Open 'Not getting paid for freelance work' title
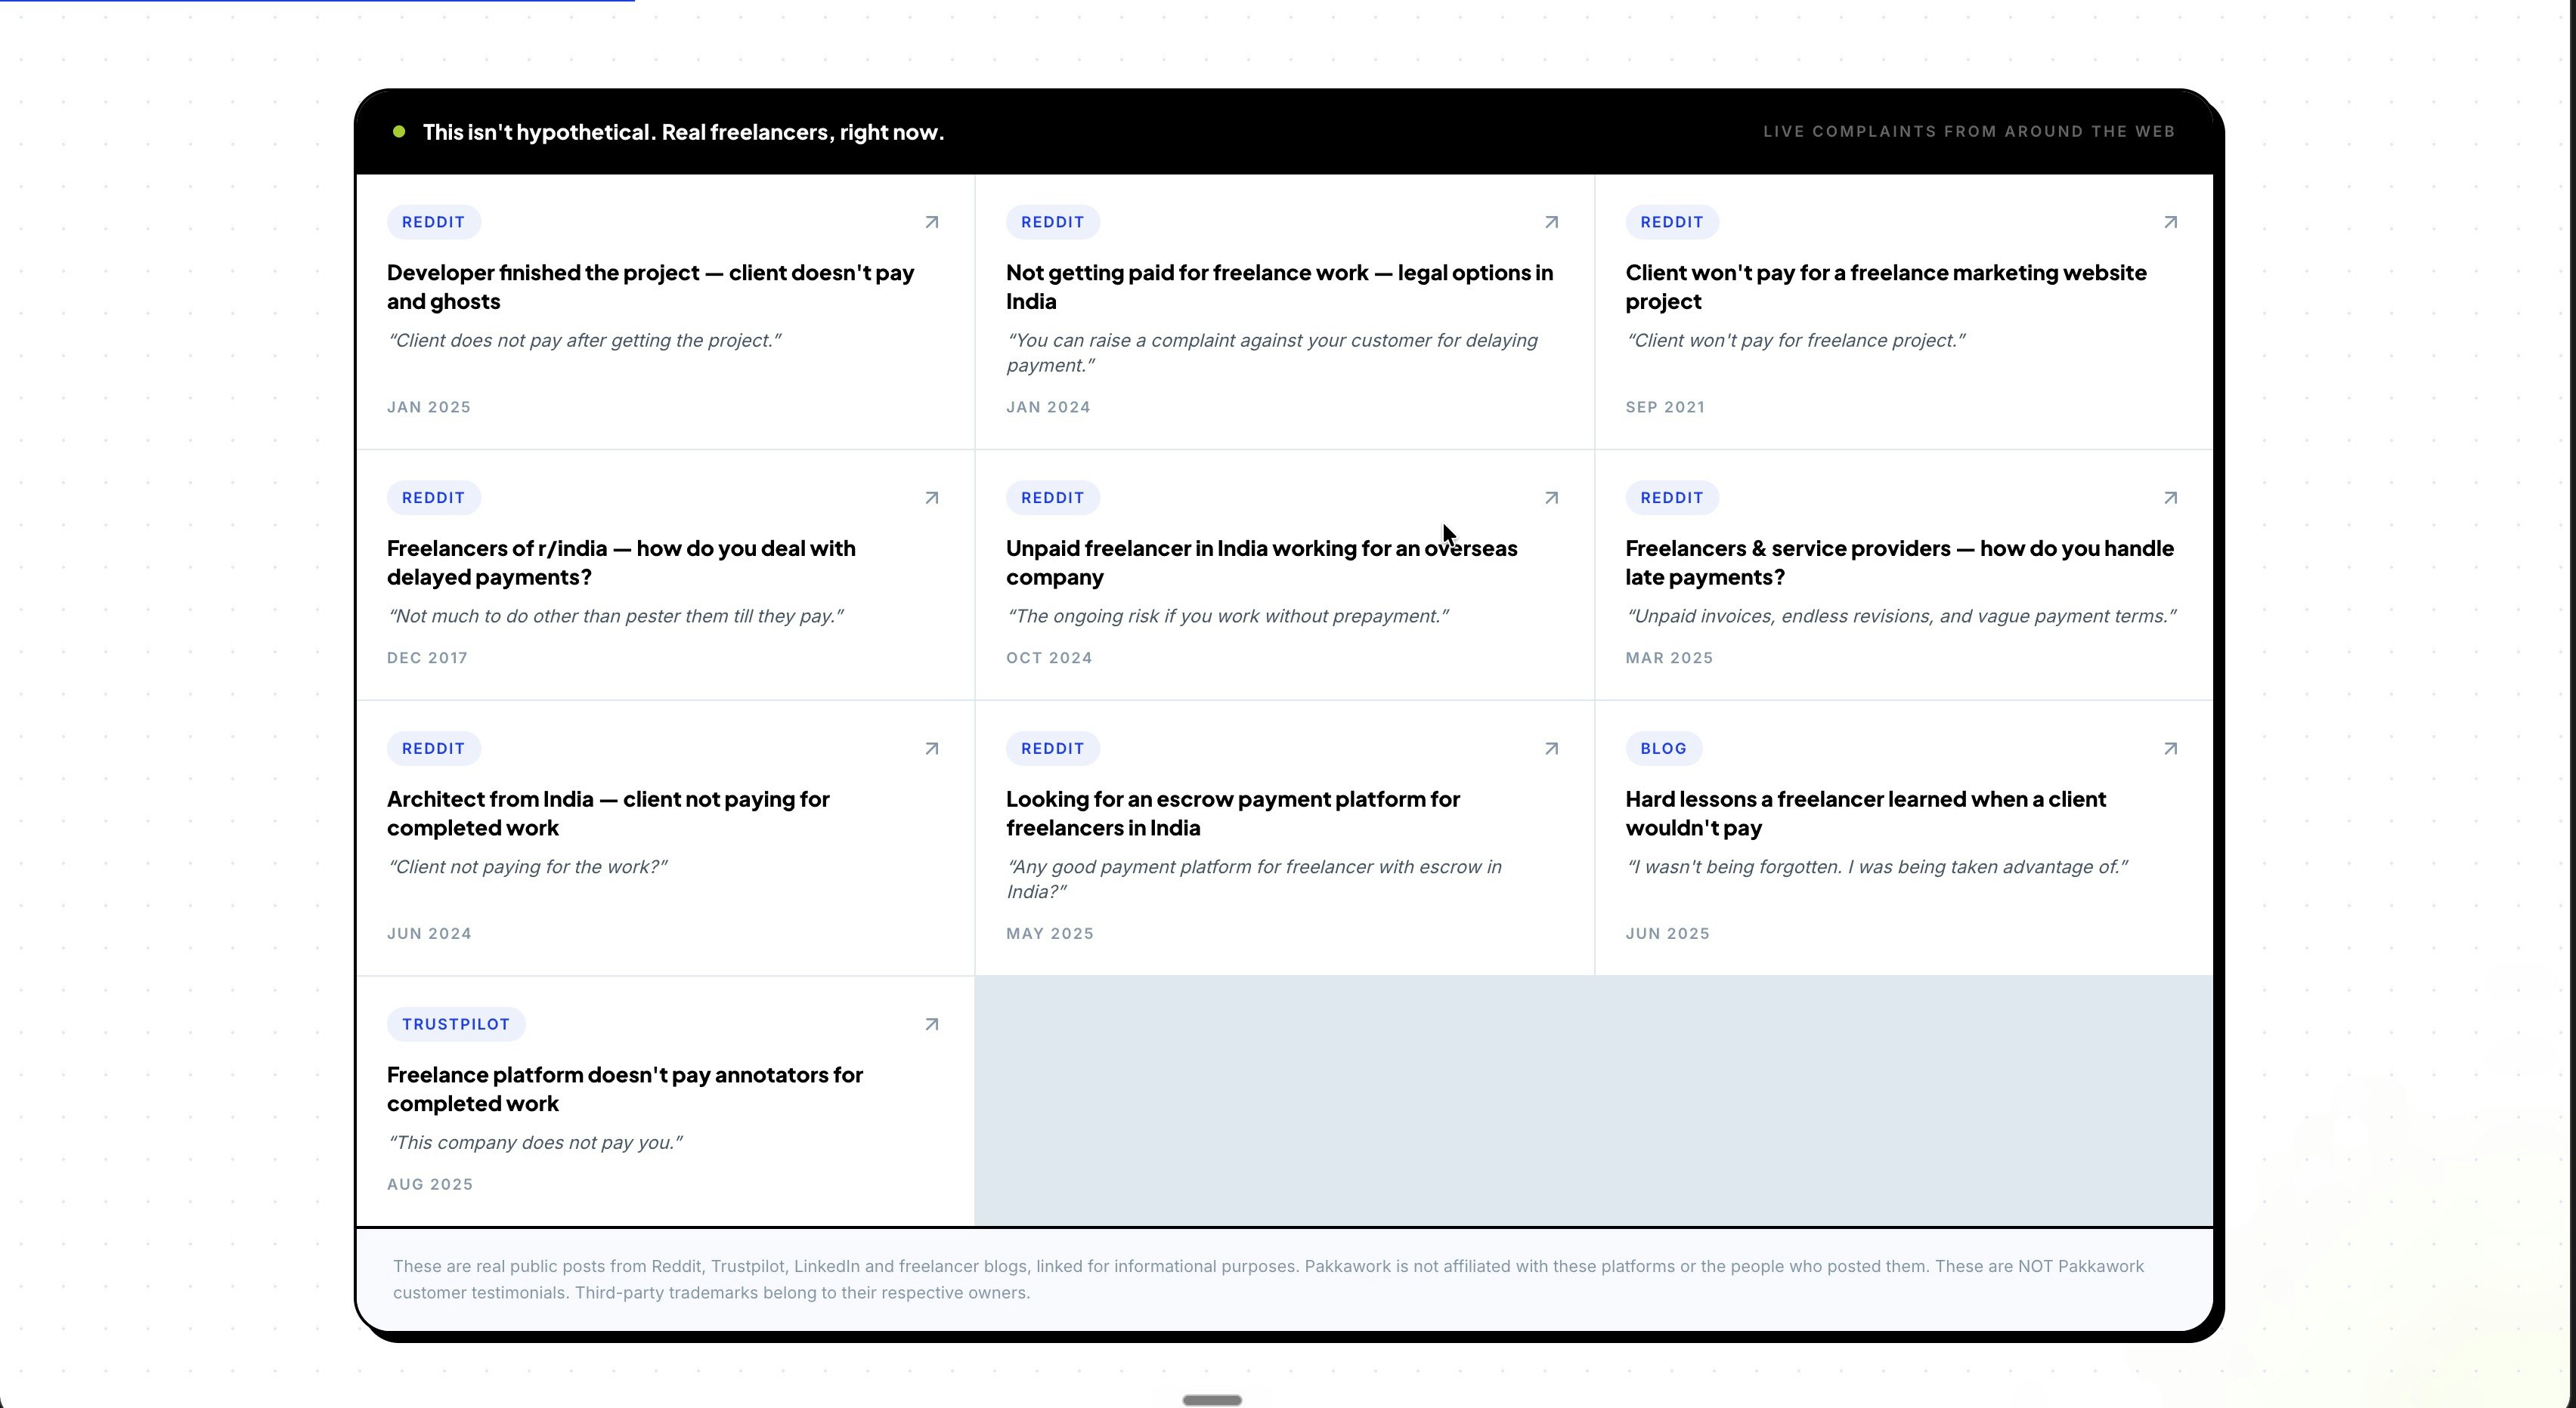The width and height of the screenshot is (2576, 1408). click(1279, 287)
